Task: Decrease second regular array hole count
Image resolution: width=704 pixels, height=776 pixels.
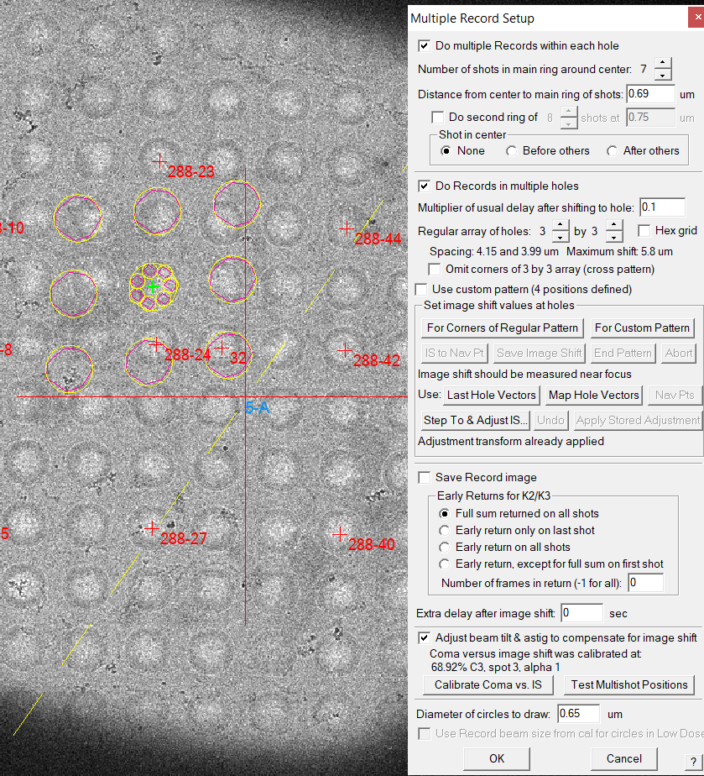Action: click(x=613, y=237)
